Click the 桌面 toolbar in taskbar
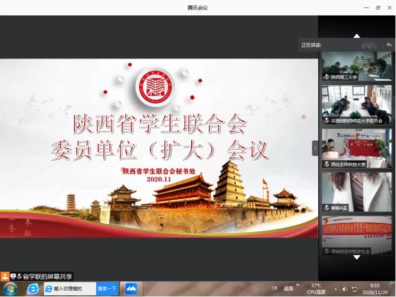This screenshot has width=396, height=297. [x=289, y=288]
